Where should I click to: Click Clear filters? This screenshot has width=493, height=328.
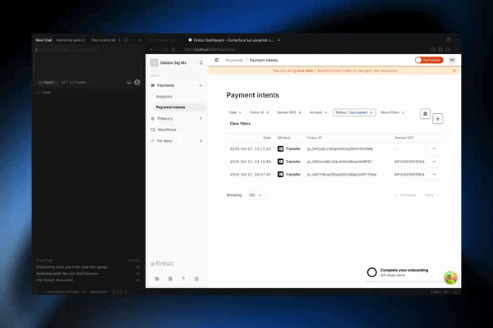point(240,124)
